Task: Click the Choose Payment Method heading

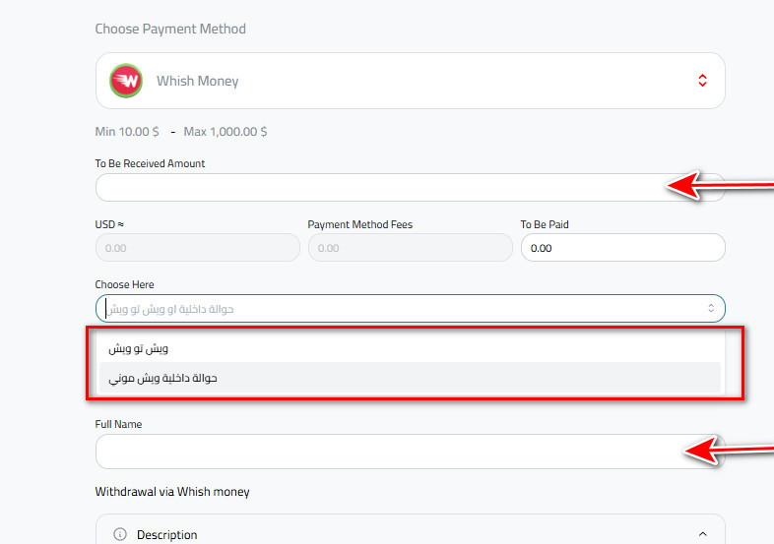Action: [x=170, y=30]
